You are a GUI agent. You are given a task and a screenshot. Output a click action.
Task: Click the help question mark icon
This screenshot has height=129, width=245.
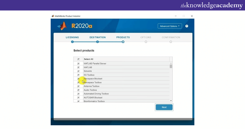click(187, 26)
